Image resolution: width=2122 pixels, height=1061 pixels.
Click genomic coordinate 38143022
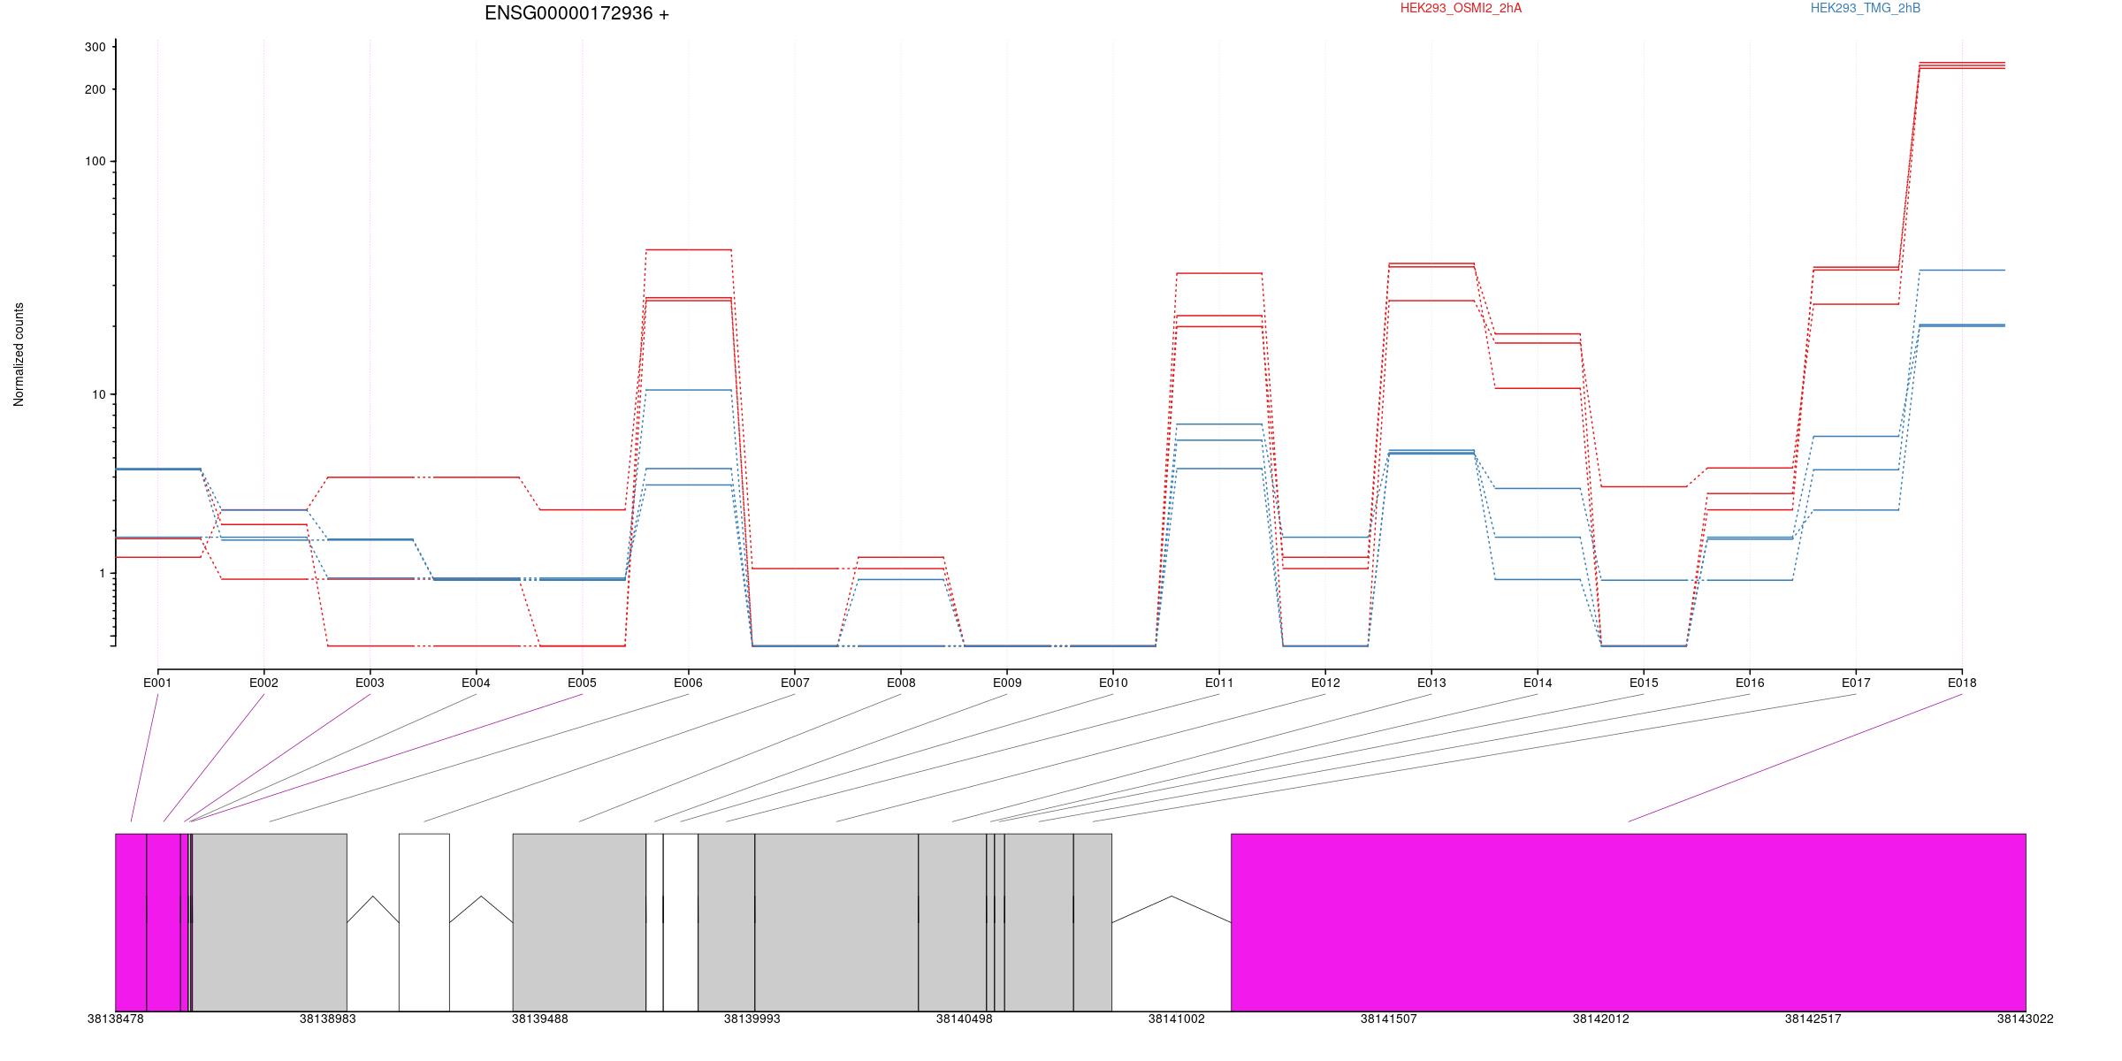(2025, 1019)
